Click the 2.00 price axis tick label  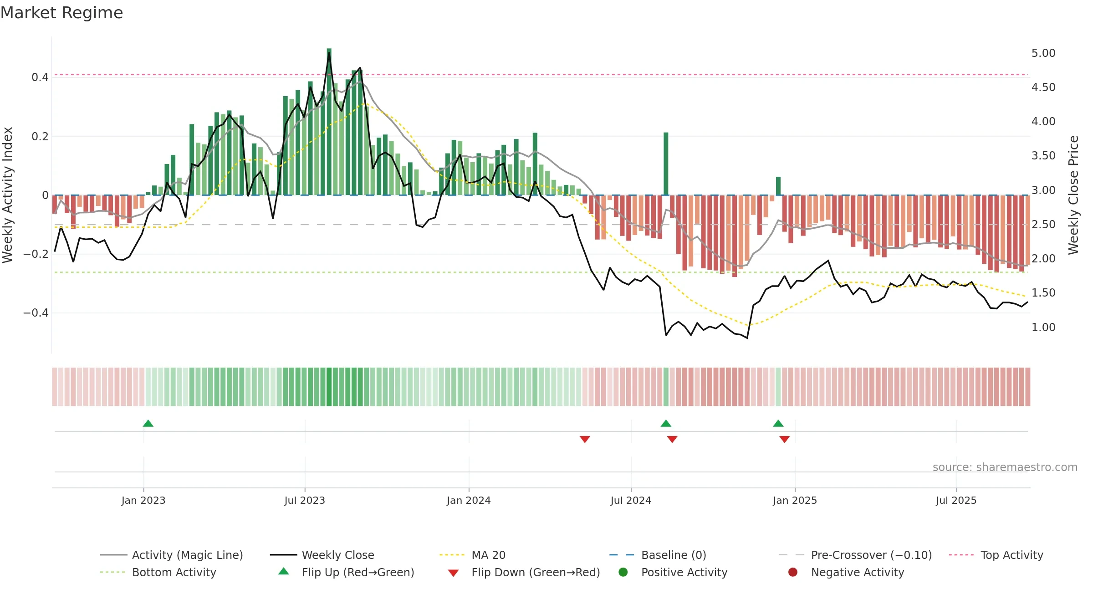1043,259
